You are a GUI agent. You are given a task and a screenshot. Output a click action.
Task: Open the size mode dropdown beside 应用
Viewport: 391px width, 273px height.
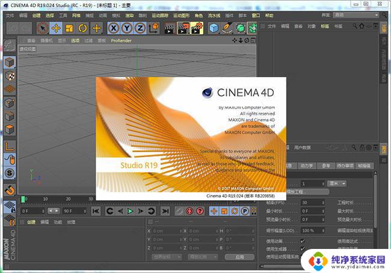coord(203,257)
